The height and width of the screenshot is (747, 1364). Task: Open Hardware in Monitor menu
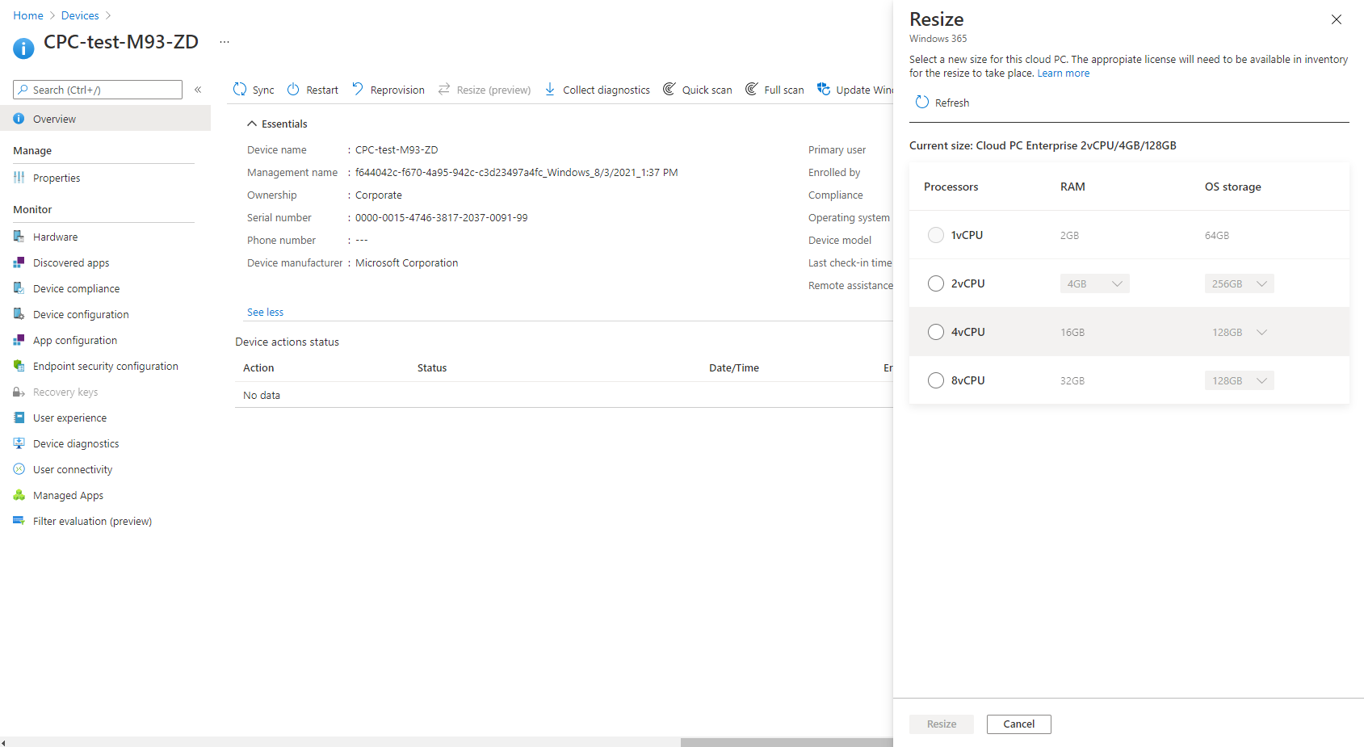tap(55, 237)
